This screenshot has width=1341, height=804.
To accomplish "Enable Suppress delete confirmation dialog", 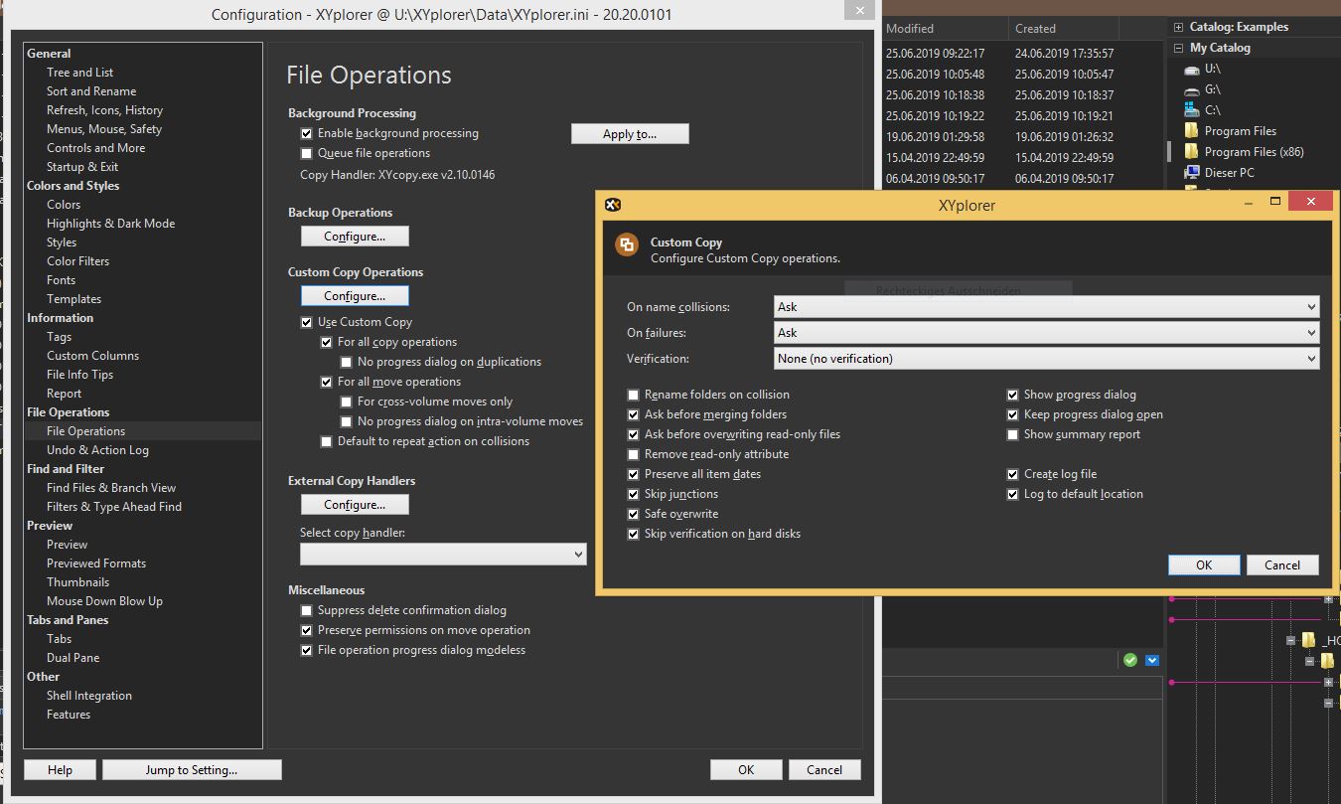I will click(306, 610).
